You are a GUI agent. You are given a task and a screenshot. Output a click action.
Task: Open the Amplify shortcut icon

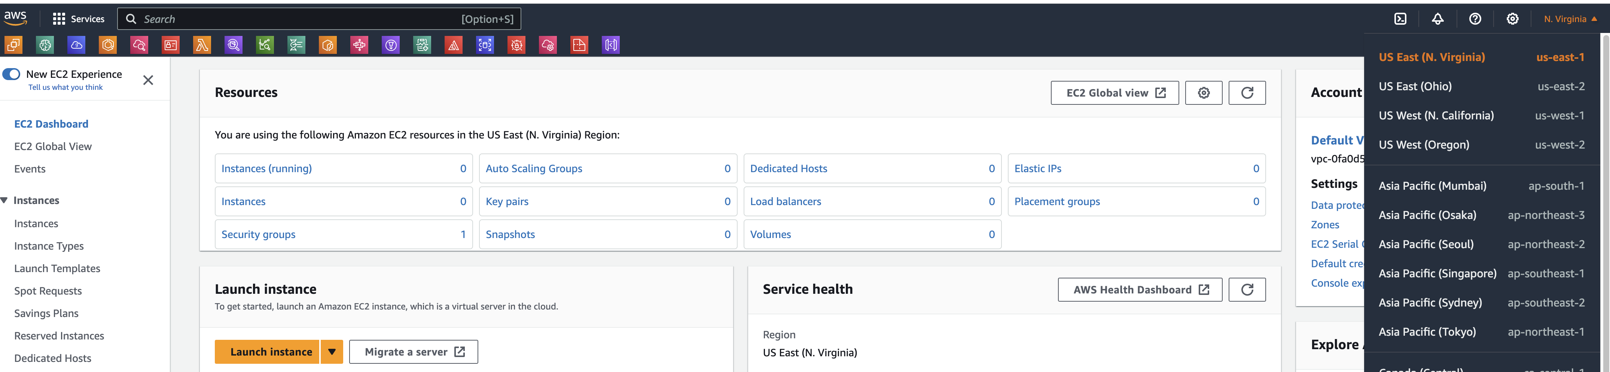pos(454,45)
